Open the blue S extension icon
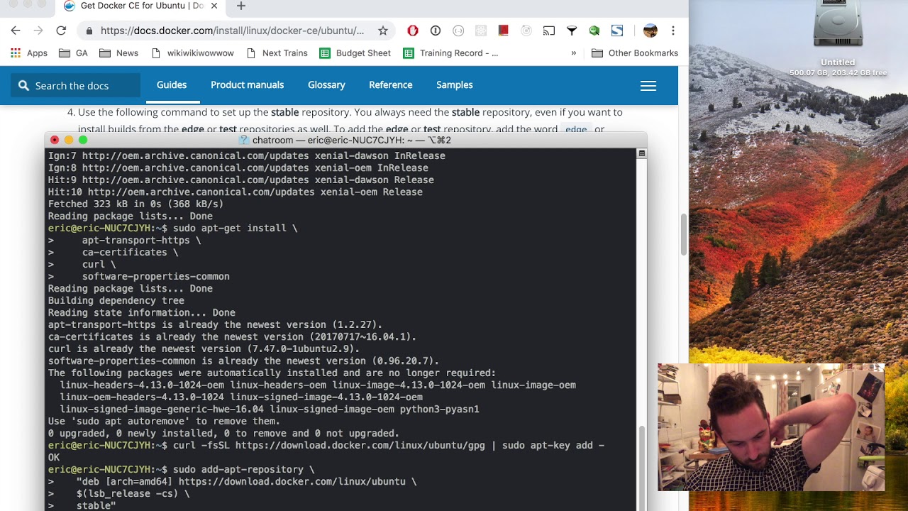The width and height of the screenshot is (908, 511). pyautogui.click(x=617, y=31)
